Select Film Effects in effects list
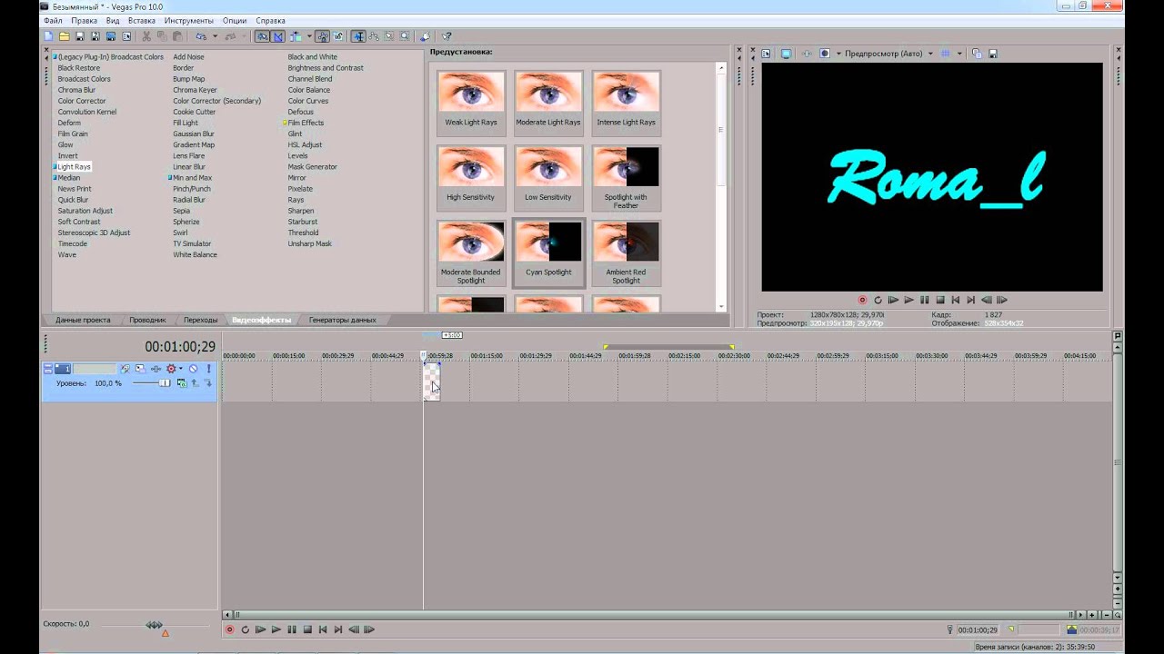Screen dimensions: 1164x654 [306, 123]
